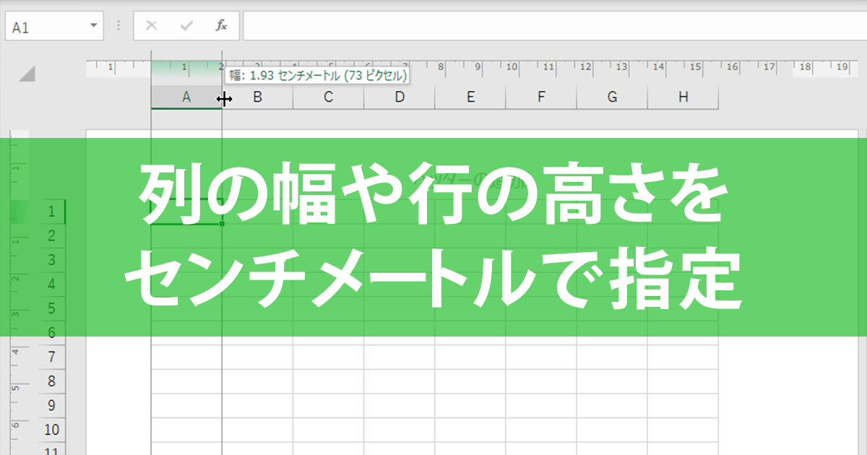Select column E header
Viewport: 867px width, 455px height.
point(470,97)
